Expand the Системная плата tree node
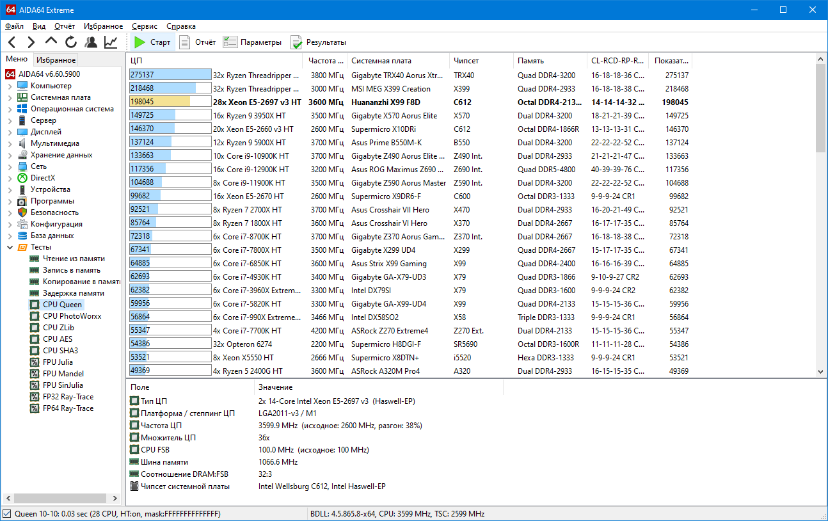 [10, 97]
